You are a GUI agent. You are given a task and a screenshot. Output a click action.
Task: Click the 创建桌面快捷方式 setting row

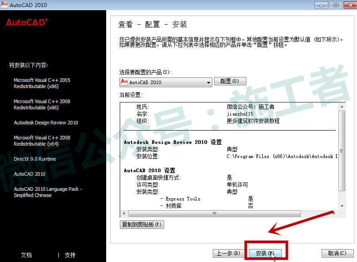point(184,177)
